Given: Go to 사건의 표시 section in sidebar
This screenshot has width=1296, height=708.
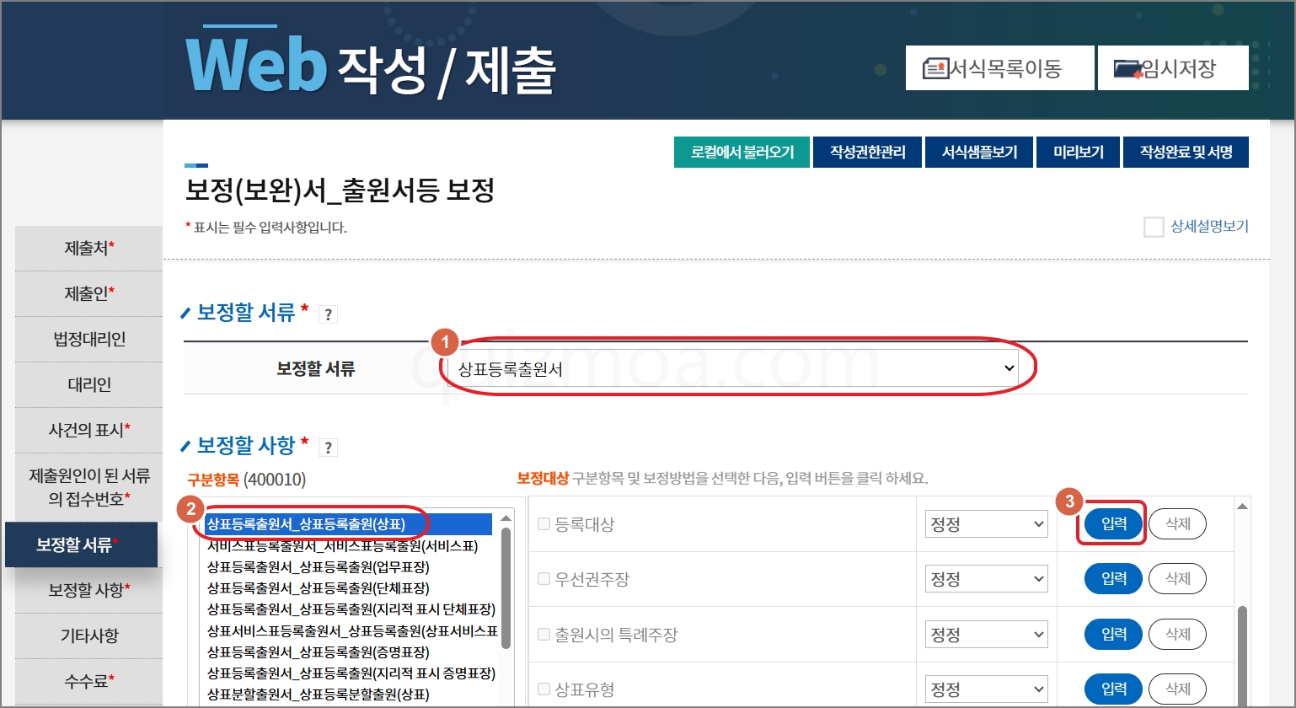Looking at the screenshot, I should (x=89, y=431).
